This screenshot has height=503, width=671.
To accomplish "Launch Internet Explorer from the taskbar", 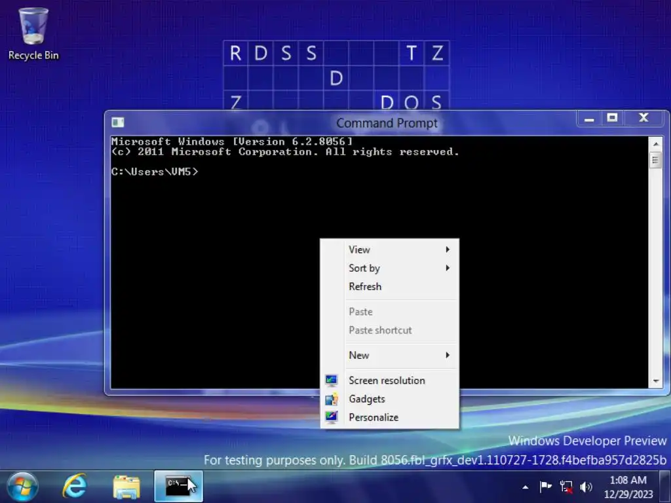I will [75, 487].
